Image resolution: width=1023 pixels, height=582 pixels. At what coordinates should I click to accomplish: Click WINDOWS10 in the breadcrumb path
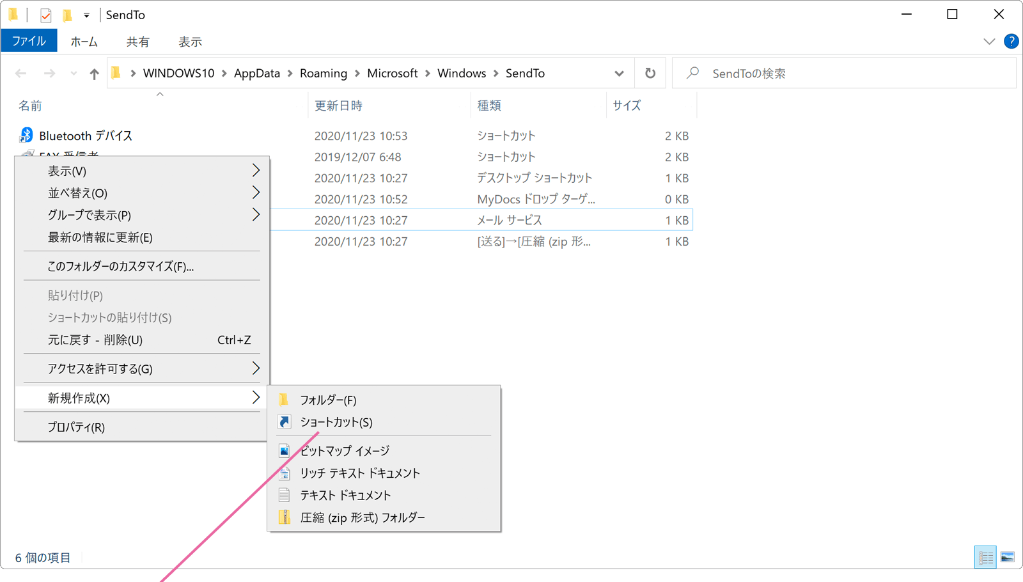tap(178, 73)
